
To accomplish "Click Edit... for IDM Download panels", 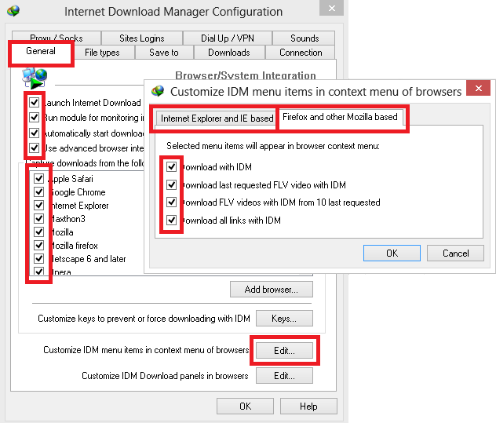I will coord(284,376).
